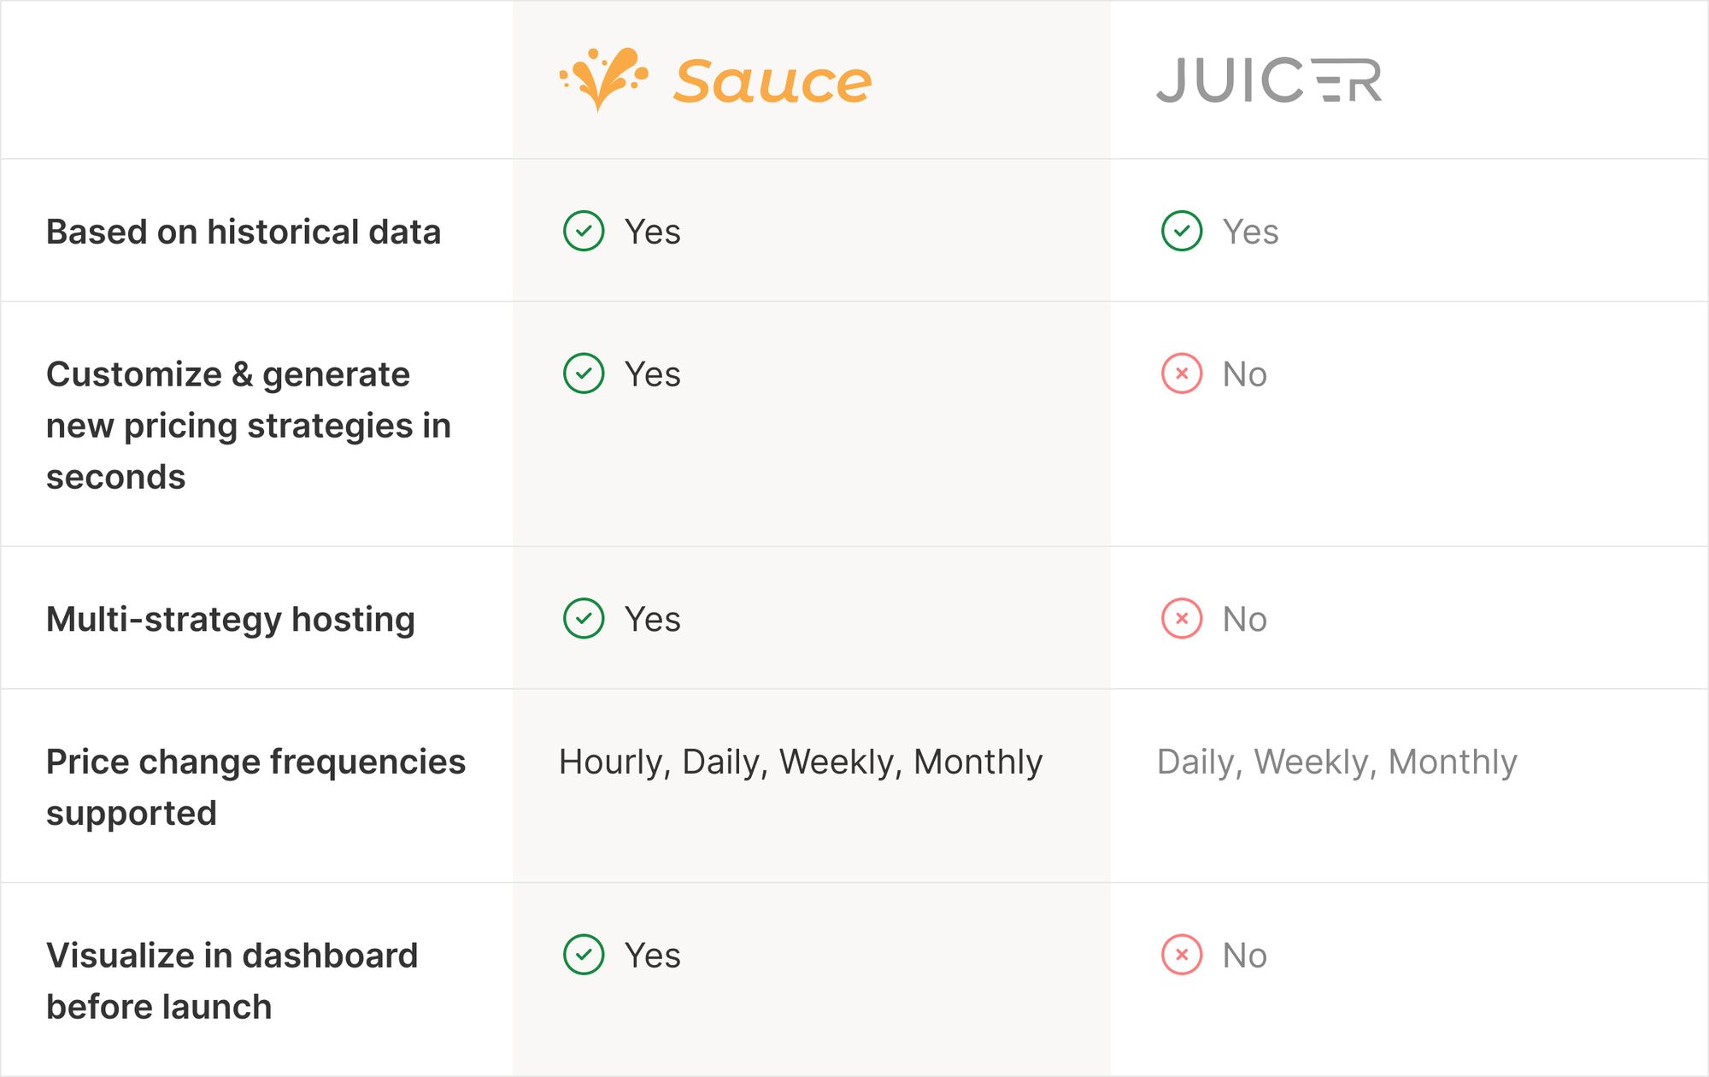This screenshot has width=1709, height=1077.
Task: Click the 'Based on historical data' row label
Action: pyautogui.click(x=244, y=232)
